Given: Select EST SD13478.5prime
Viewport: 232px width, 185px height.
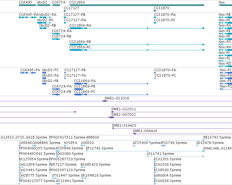Looking at the screenshot, I should coord(210,143).
